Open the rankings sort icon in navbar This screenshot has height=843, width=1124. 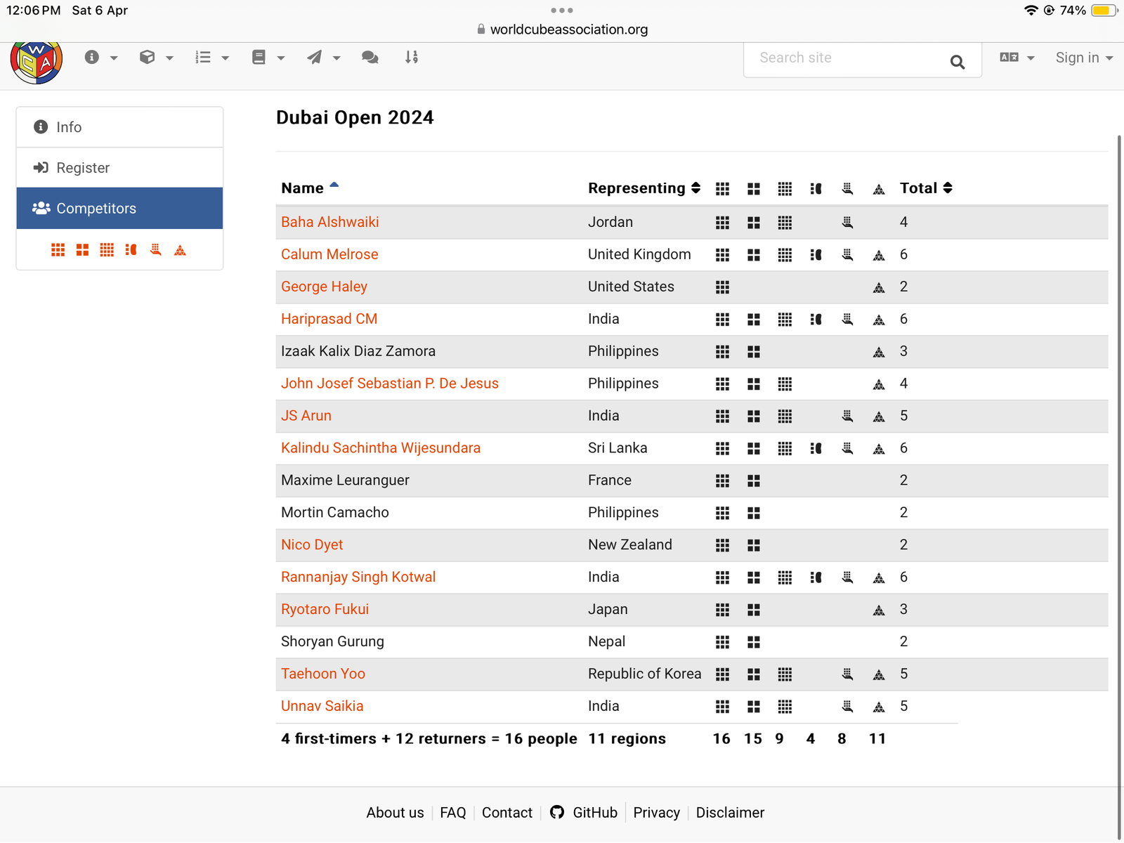click(412, 58)
